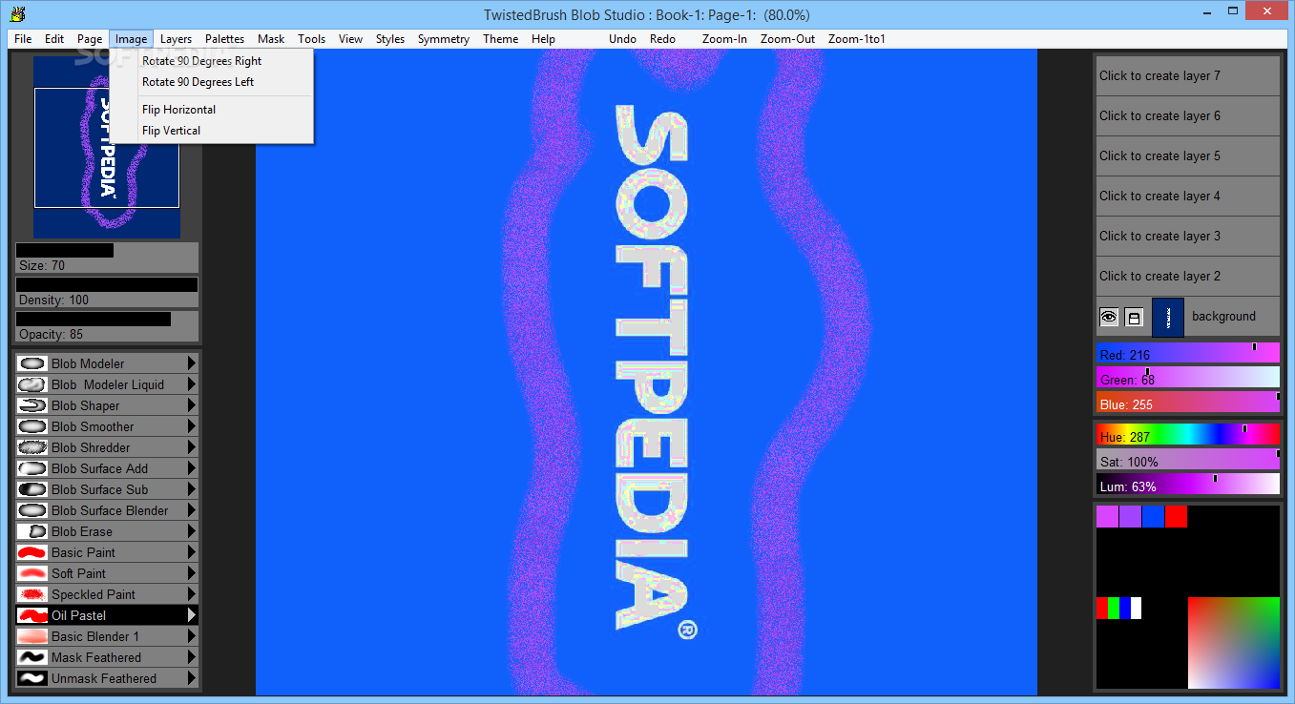The height and width of the screenshot is (704, 1295).
Task: Select the Mask Feathered brush icon
Action: coord(32,657)
